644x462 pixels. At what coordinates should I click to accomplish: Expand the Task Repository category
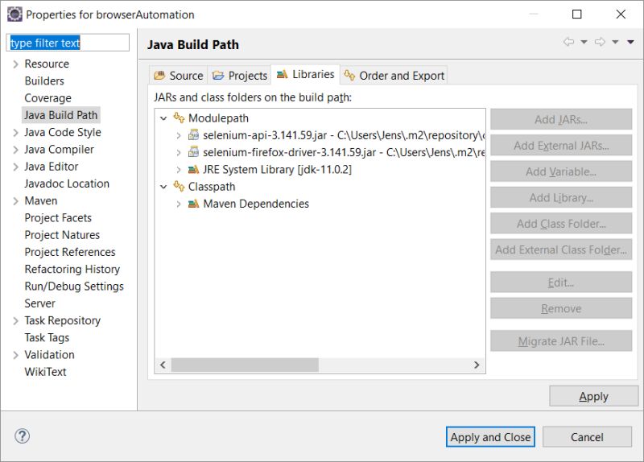click(15, 320)
